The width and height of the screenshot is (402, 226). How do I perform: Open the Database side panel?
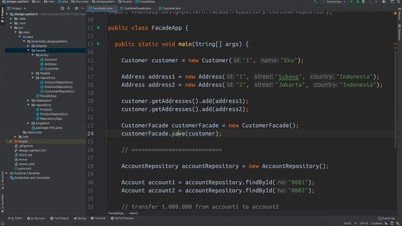[399, 32]
